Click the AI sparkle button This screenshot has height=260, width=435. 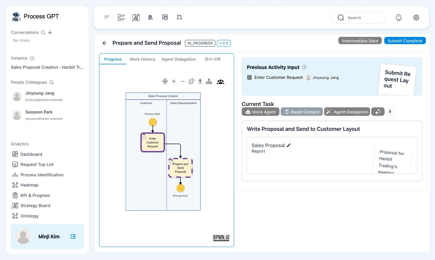378,112
